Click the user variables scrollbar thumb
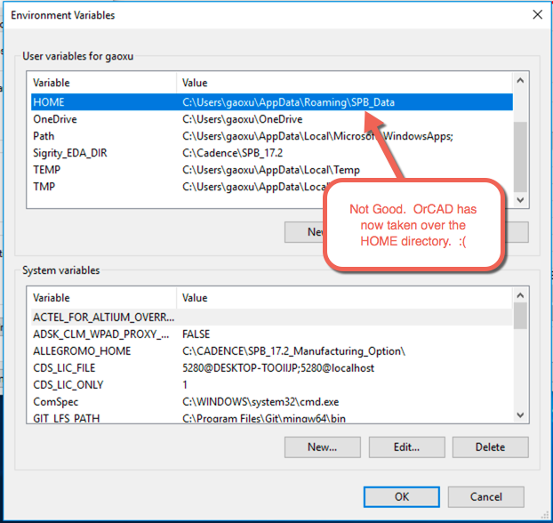553x523 pixels. click(x=520, y=157)
